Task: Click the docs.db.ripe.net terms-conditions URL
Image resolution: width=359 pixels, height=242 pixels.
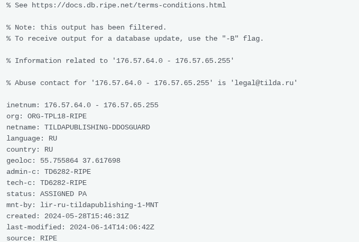Action: coord(129,5)
